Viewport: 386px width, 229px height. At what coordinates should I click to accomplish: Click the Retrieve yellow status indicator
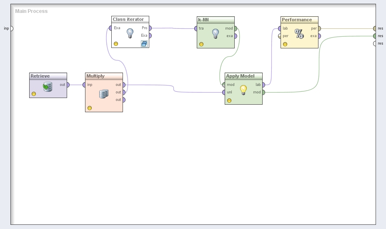point(34,94)
